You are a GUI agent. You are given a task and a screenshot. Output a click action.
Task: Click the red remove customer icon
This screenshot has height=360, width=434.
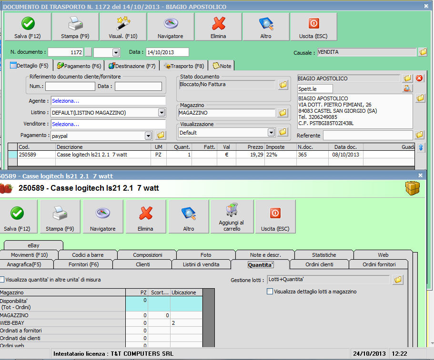tap(419, 78)
